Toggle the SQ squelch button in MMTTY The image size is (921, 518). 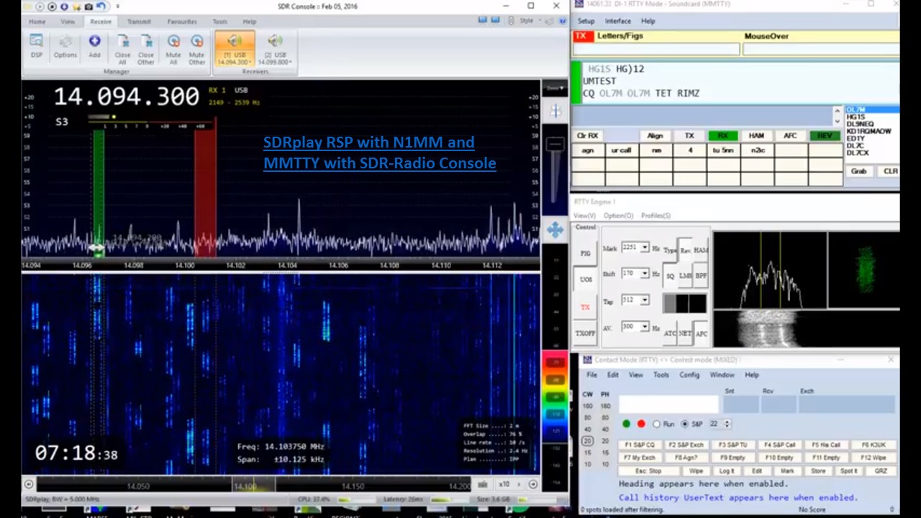[671, 276]
